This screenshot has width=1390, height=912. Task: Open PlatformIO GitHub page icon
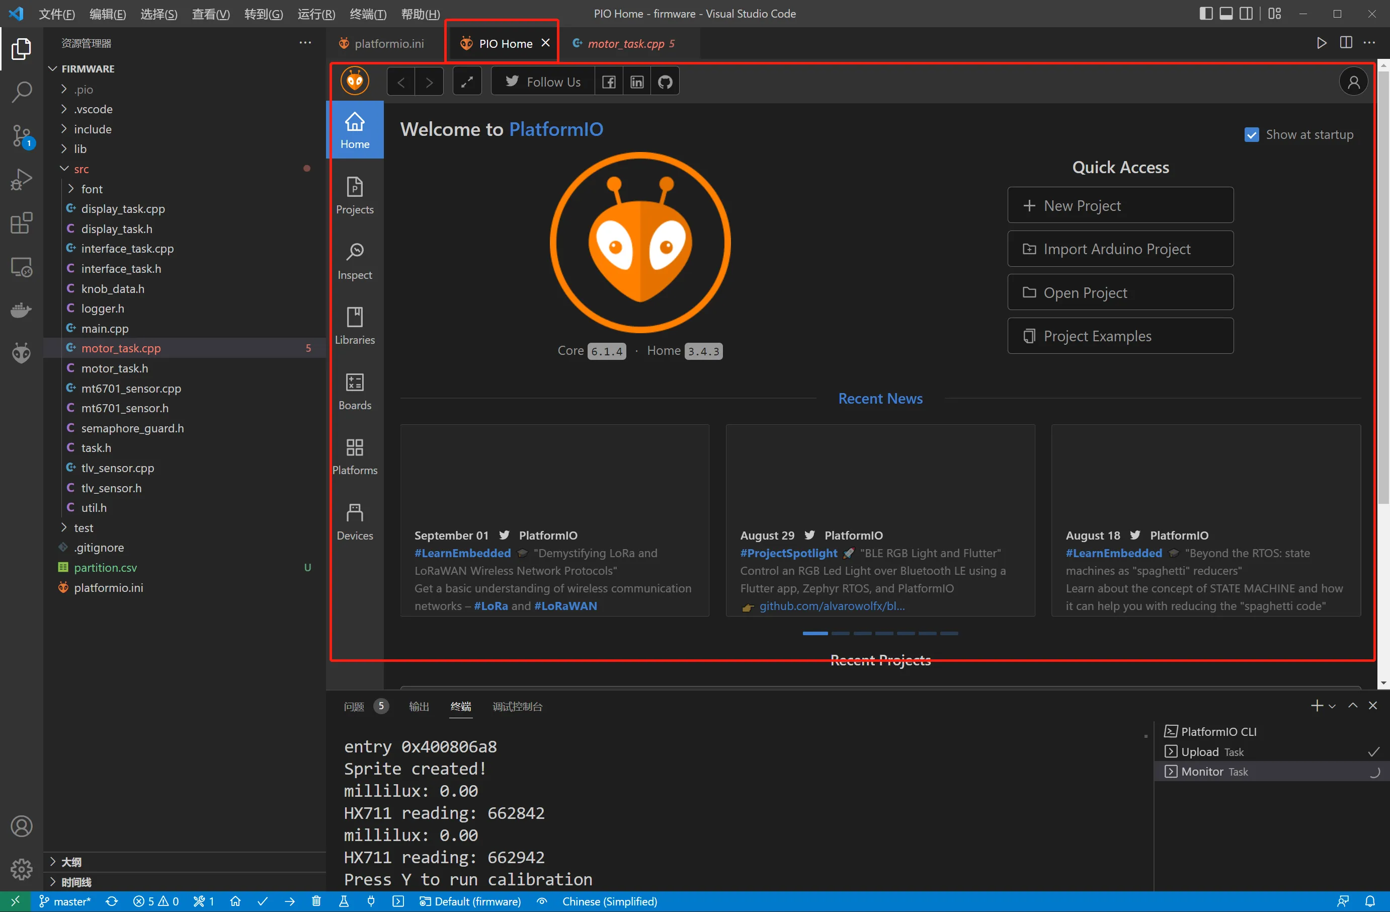point(665,82)
